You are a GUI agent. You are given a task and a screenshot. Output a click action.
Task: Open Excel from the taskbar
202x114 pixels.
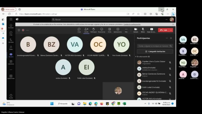[124, 104]
